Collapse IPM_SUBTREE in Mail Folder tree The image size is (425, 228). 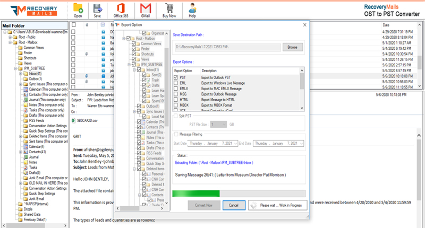pyautogui.click(x=15, y=68)
